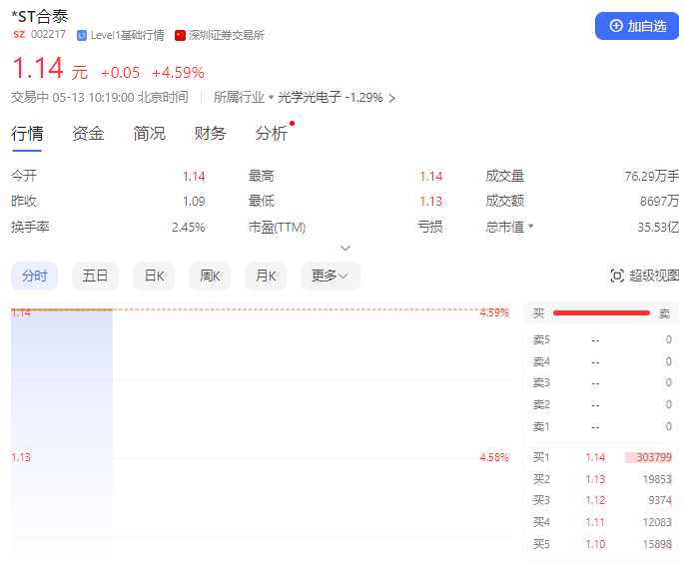Select the 月K chart view

pyautogui.click(x=266, y=276)
